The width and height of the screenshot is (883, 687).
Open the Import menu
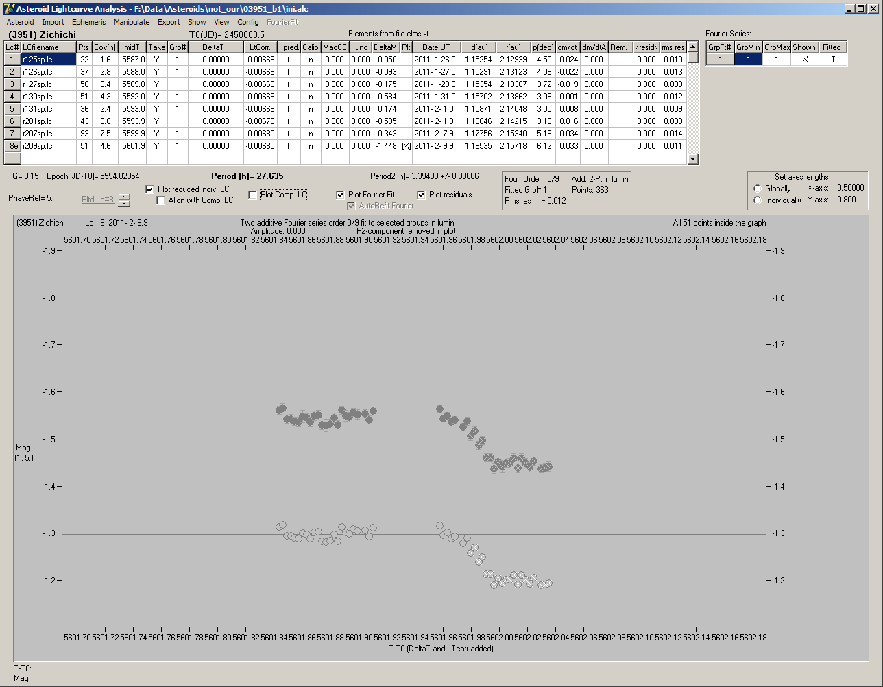[53, 22]
